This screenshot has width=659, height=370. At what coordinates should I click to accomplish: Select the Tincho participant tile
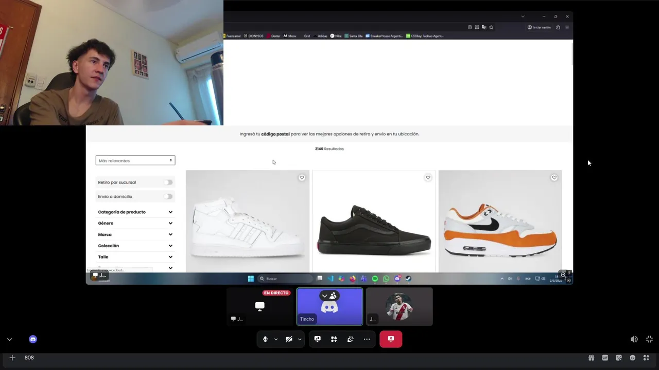coord(329,307)
